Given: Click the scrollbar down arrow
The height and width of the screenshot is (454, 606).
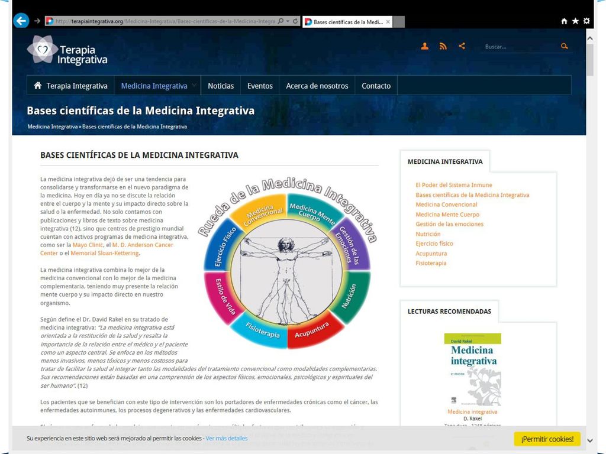Looking at the screenshot, I should pos(590,440).
